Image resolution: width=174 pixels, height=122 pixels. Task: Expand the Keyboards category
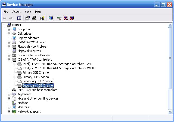click(9, 94)
